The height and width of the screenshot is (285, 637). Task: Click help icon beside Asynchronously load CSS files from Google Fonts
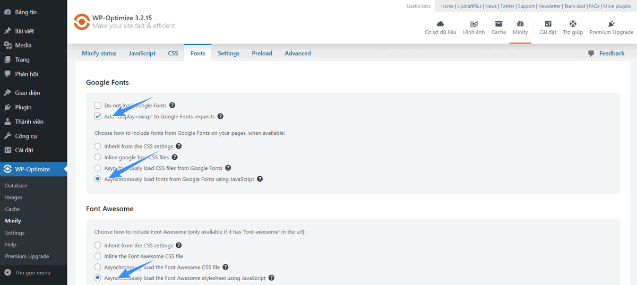click(x=228, y=168)
